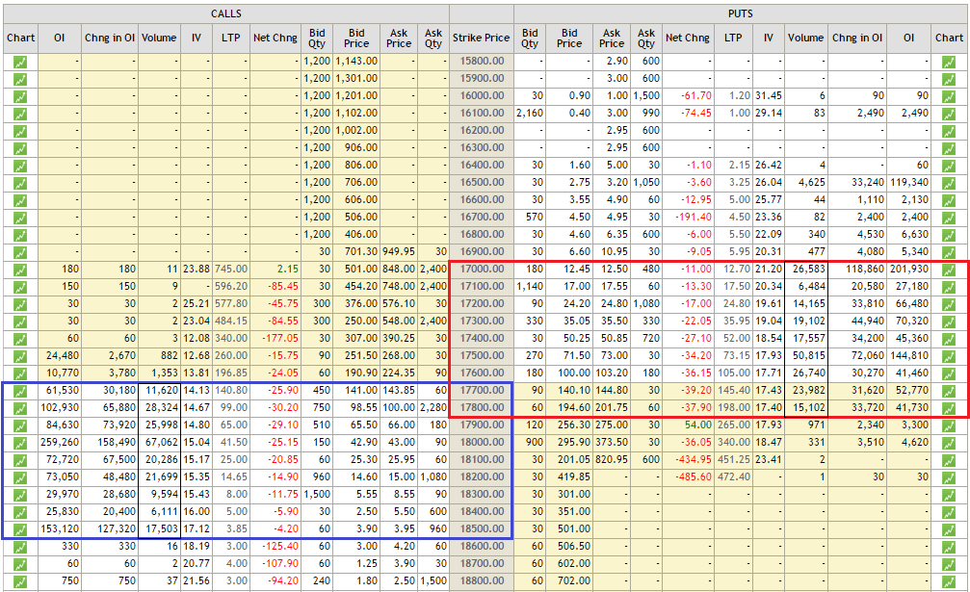Open calls chart icon for 17000.00 strike
The height and width of the screenshot is (592, 970).
click(20, 270)
